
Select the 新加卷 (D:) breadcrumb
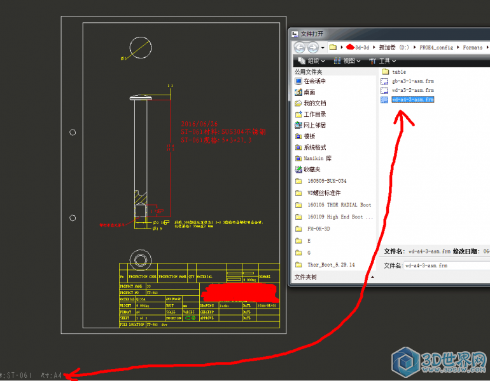click(x=394, y=48)
